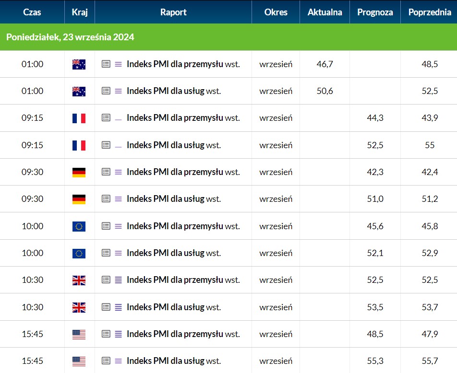Click German flag in 09:30 manufacturing PMI row
Screen dimensions: 457x373
coord(79,173)
